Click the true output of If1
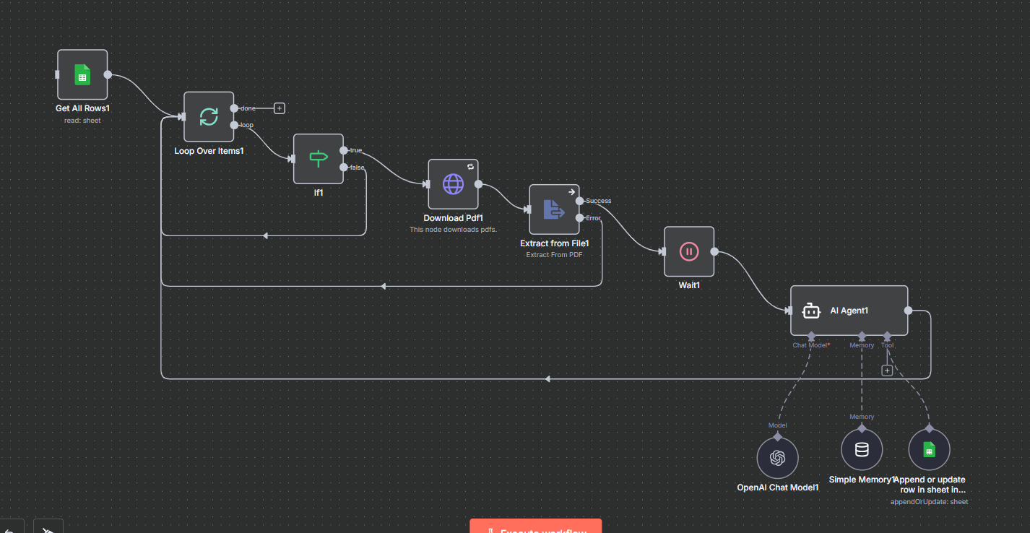This screenshot has width=1030, height=533. coord(343,150)
